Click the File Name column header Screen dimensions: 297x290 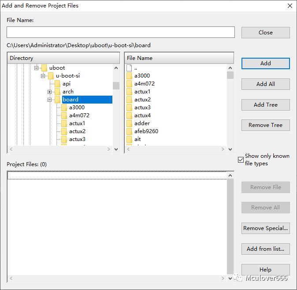179,58
